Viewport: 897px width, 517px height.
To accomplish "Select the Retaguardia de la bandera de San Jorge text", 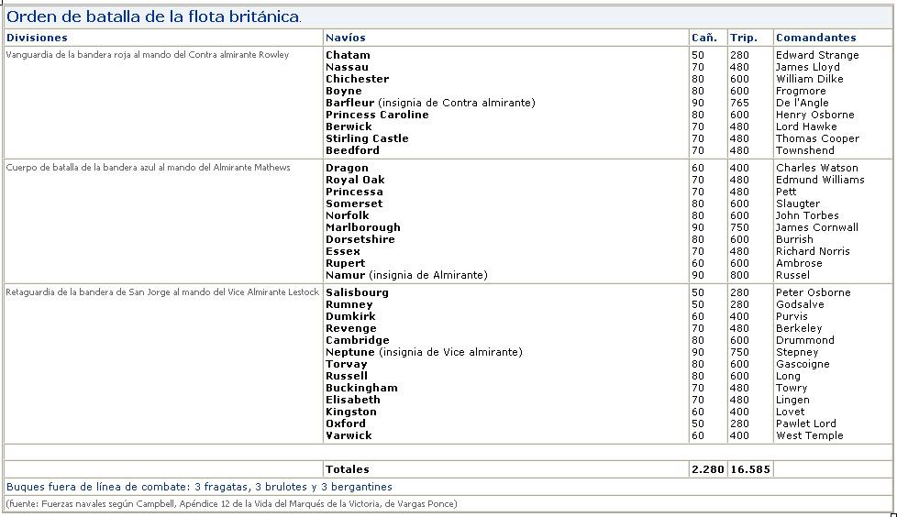I will coord(162,292).
